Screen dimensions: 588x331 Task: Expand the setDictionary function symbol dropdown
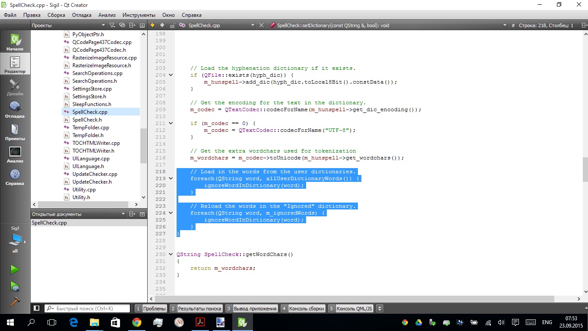(x=505, y=25)
